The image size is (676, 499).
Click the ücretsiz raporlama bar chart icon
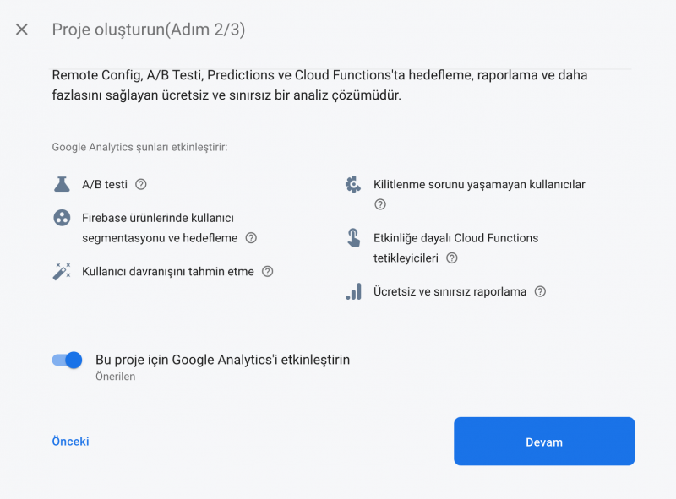pos(354,291)
